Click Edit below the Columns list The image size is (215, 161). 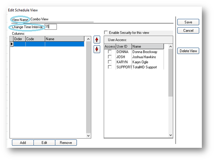click(x=44, y=142)
